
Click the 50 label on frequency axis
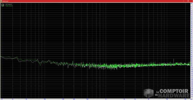click(x=26, y=99)
